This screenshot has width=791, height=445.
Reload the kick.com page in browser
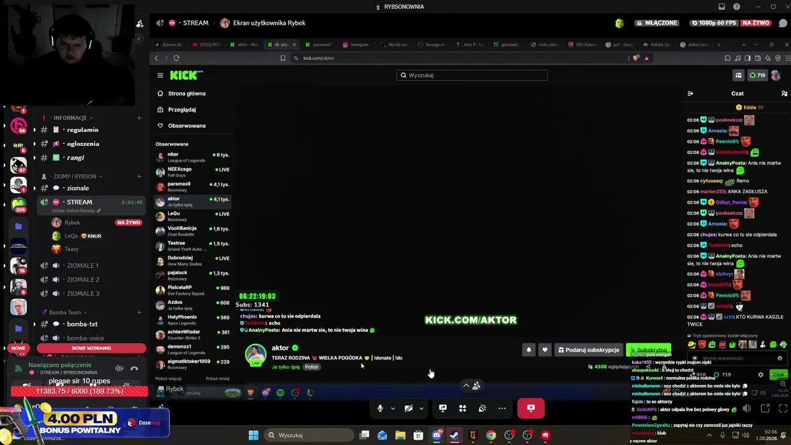(176, 58)
